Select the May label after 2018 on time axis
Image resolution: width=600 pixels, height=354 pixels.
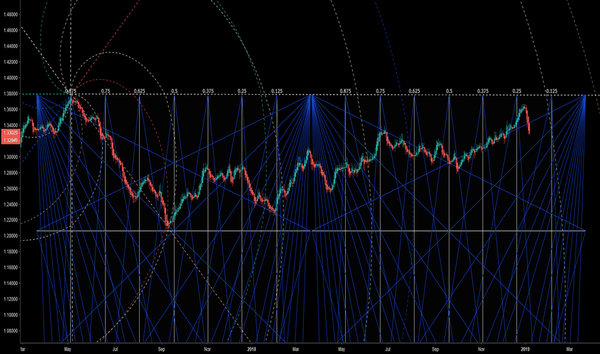[x=342, y=349]
